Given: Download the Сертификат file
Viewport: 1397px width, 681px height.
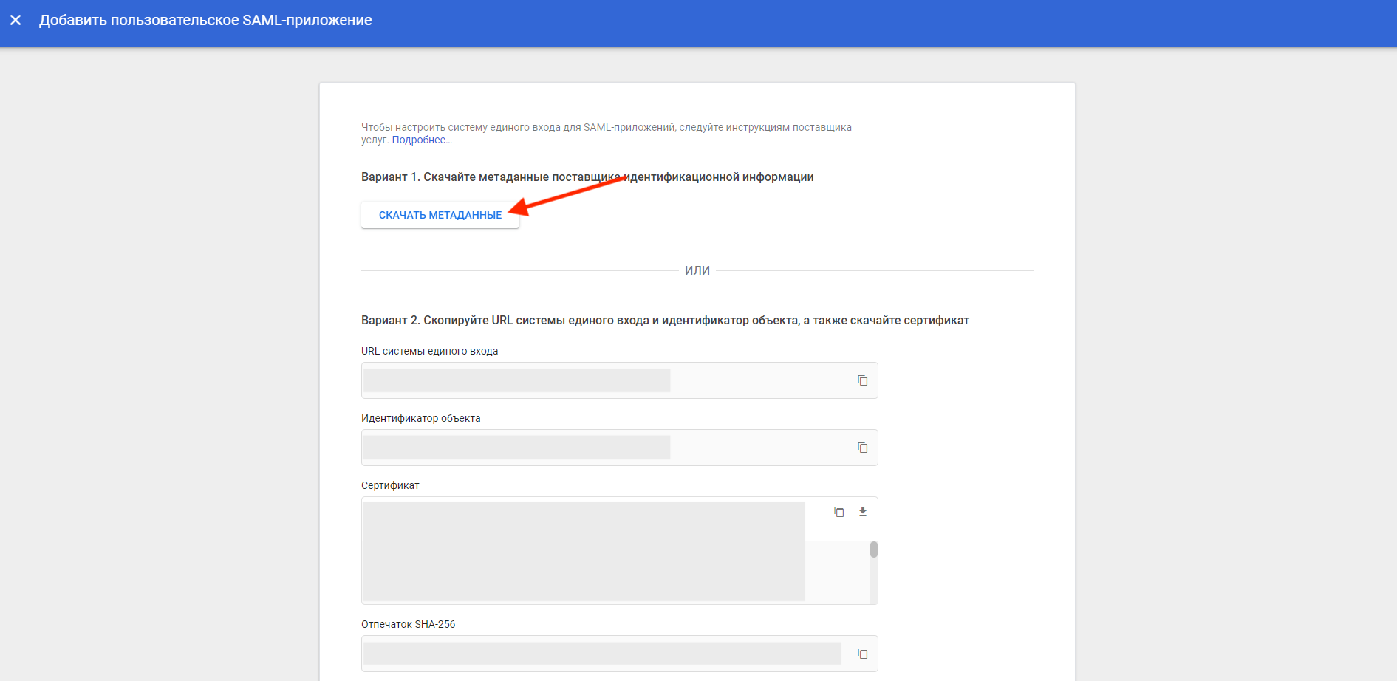Looking at the screenshot, I should 862,512.
